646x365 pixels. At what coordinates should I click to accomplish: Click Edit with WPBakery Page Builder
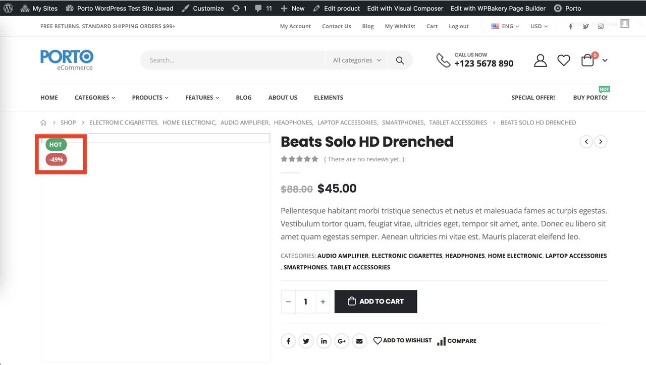click(498, 8)
